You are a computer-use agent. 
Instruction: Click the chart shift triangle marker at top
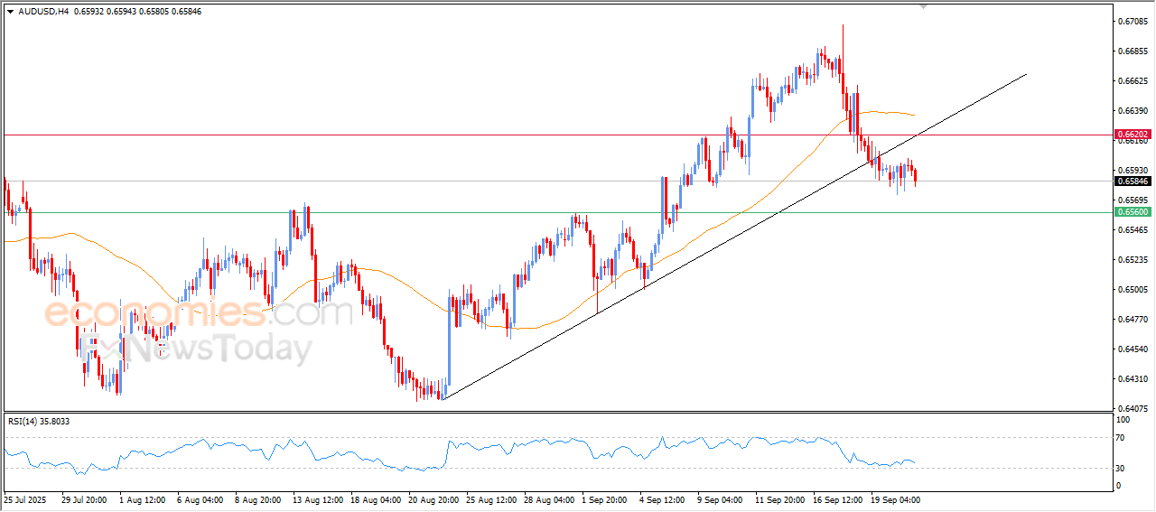[923, 5]
